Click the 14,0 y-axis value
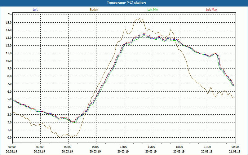This screenshot has height=155, width=248. tap(9, 30)
